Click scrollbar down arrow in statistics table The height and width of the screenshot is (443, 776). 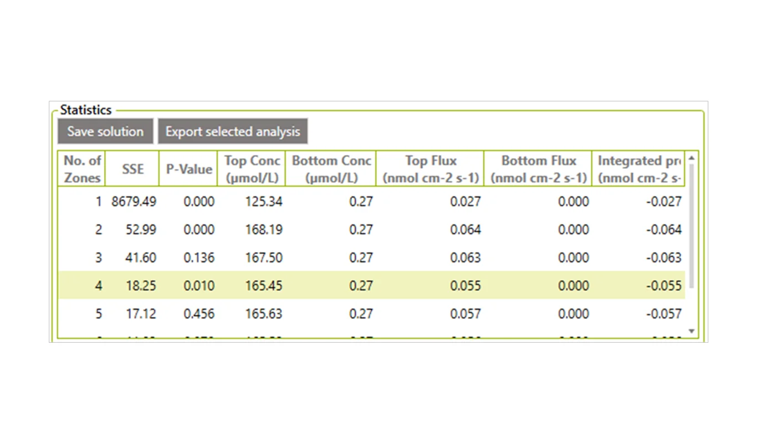691,331
